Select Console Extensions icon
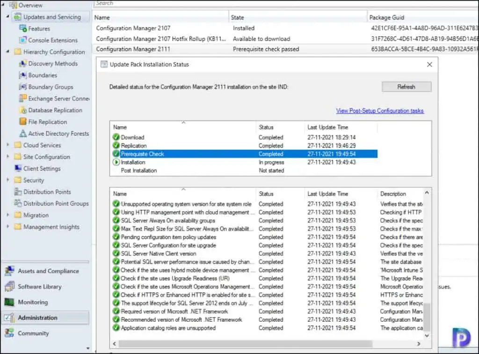 coord(23,40)
